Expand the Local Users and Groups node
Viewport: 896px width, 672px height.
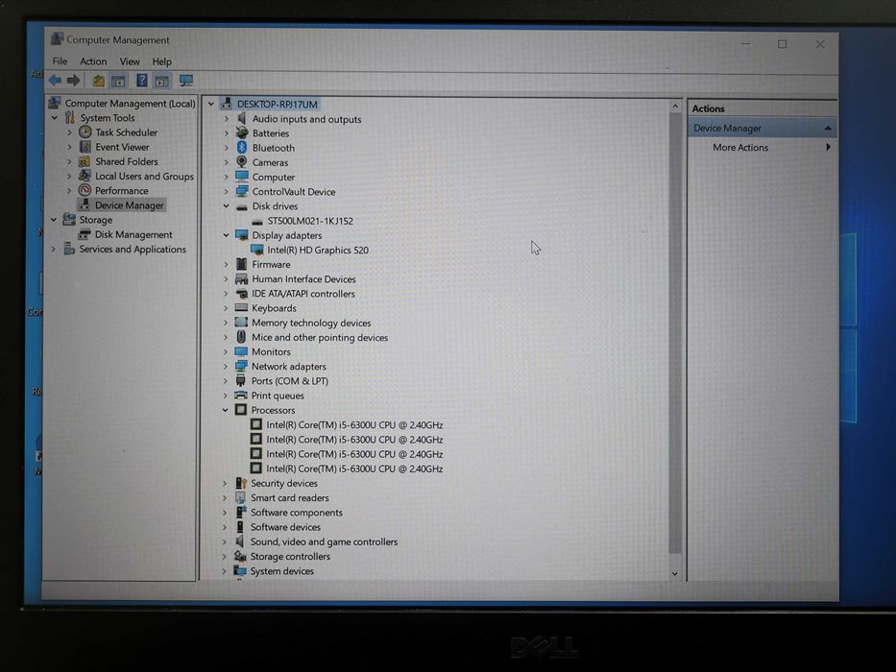[70, 176]
